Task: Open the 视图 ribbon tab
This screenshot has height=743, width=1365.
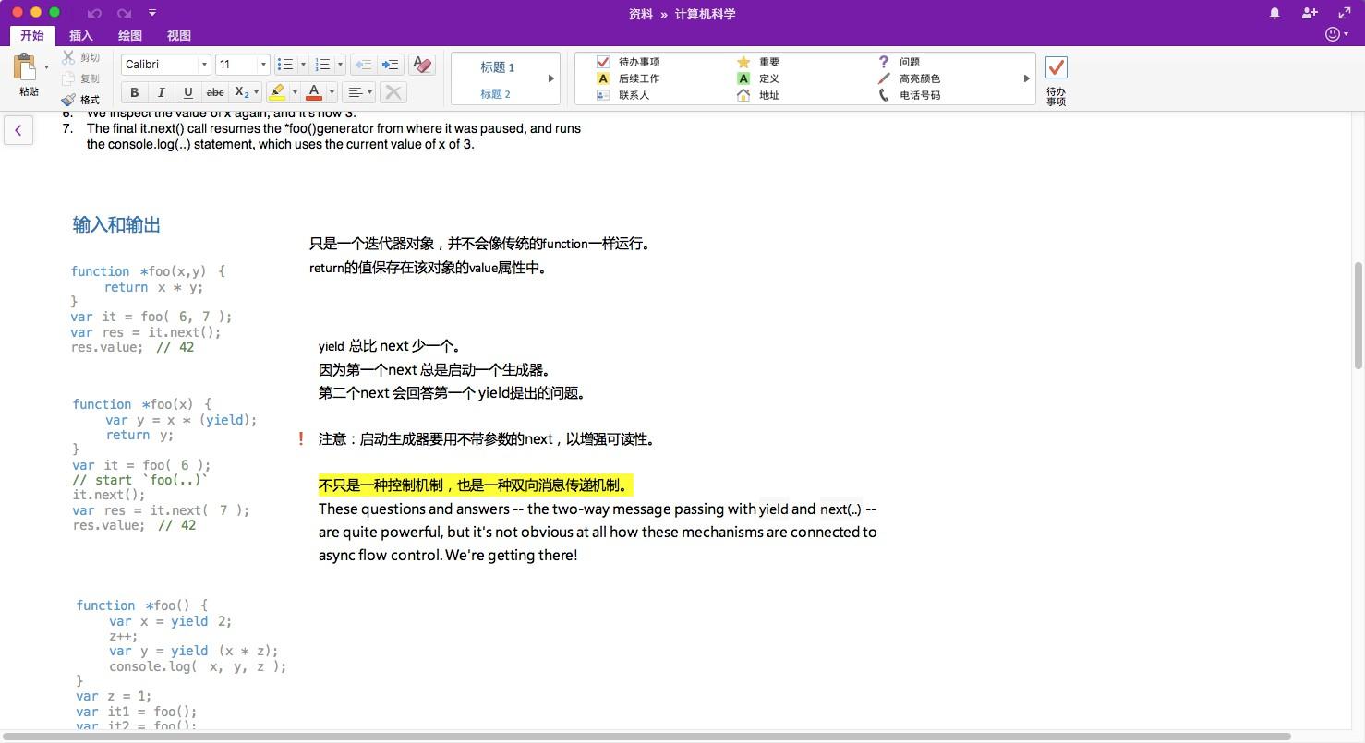Action: (178, 35)
